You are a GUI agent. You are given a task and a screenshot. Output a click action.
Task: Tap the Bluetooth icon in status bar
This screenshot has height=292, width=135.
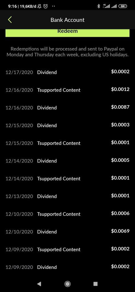[x=99, y=6]
